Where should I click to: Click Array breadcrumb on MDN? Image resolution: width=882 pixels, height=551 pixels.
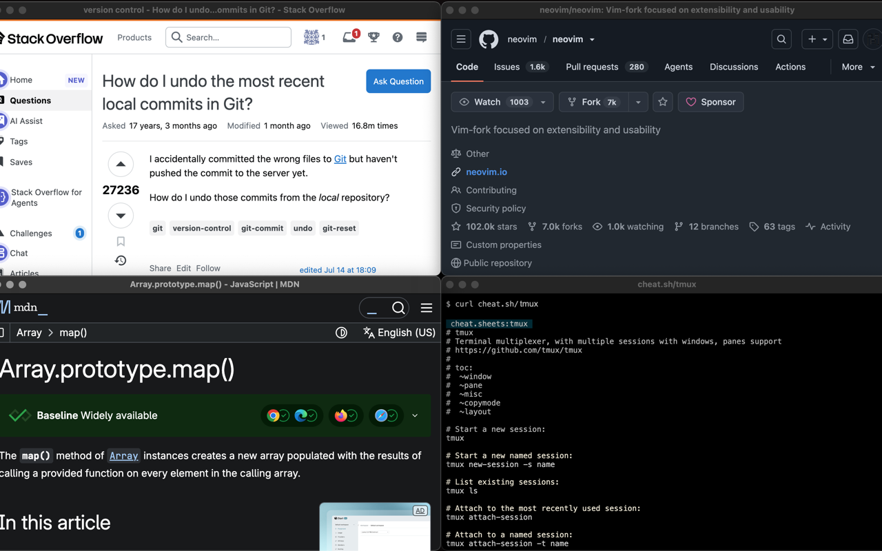29,333
